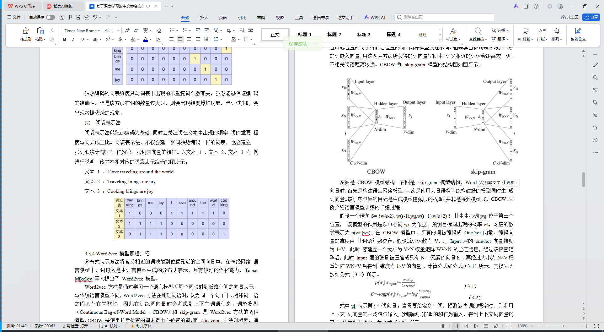Increase font size with A+ icon
604x332 pixels.
click(127, 30)
